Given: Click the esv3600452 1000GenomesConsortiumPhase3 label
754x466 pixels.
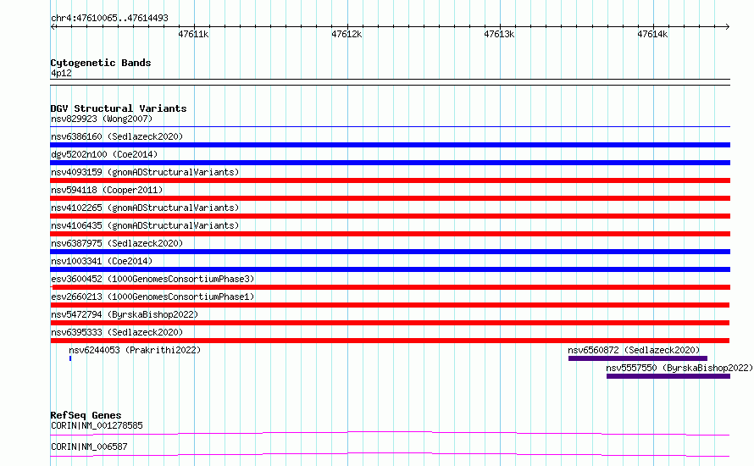Looking at the screenshot, I should pos(152,279).
